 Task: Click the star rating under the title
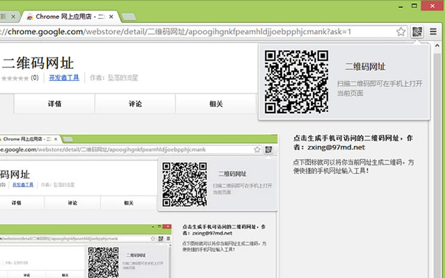coord(15,78)
